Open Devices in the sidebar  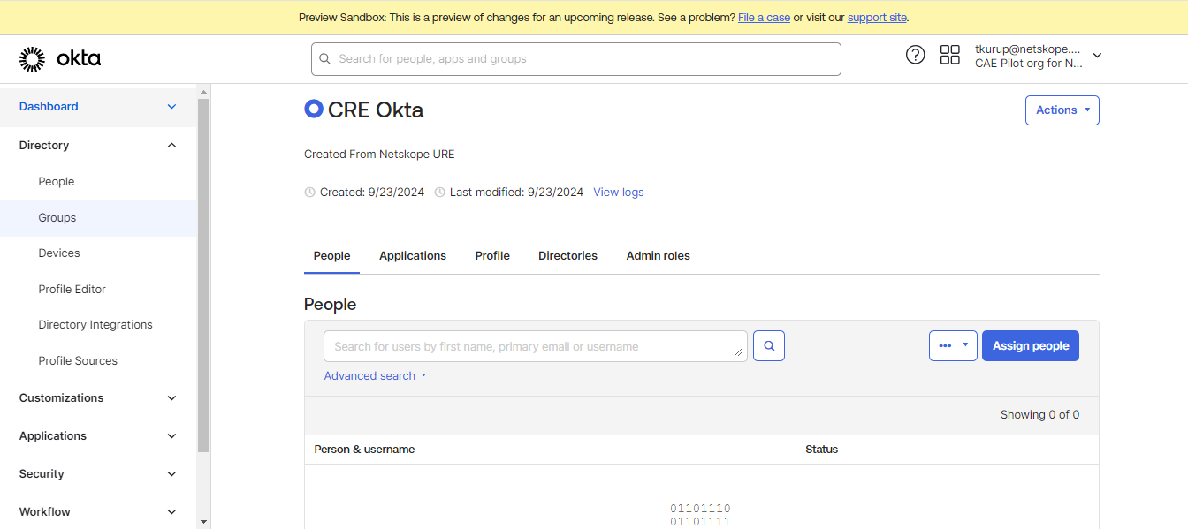click(59, 253)
